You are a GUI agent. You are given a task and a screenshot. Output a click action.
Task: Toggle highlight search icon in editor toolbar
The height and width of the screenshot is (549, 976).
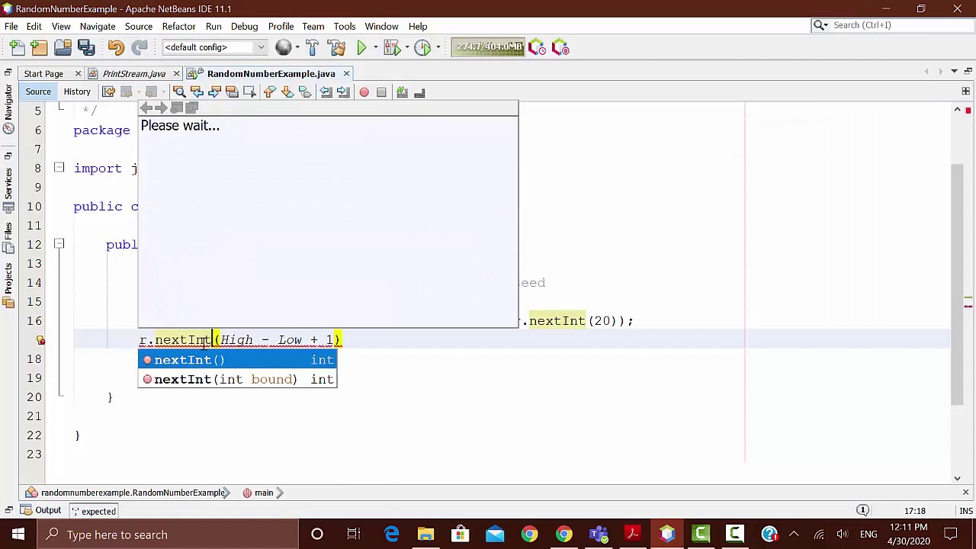pyautogui.click(x=232, y=92)
